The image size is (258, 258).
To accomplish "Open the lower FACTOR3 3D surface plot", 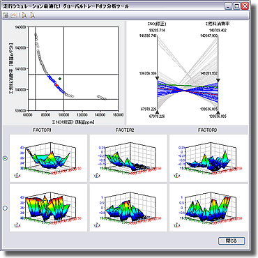I will point(208,208).
